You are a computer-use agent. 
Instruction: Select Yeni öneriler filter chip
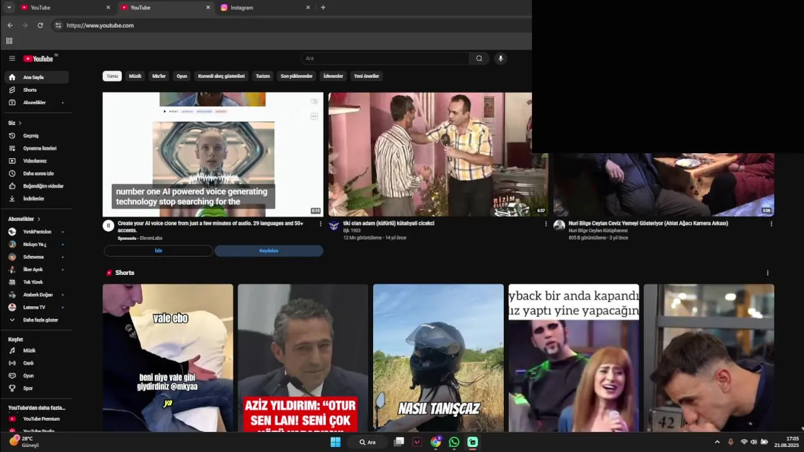[366, 76]
